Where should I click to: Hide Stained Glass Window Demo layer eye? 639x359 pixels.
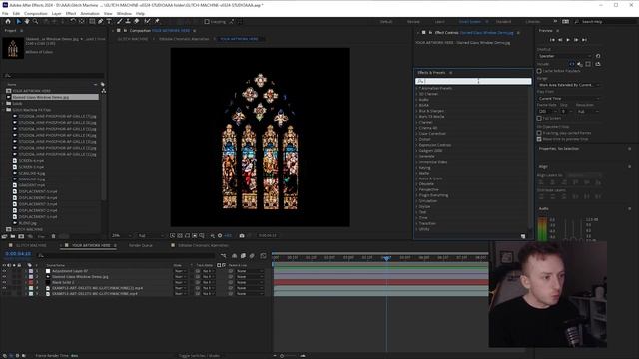coord(4,277)
